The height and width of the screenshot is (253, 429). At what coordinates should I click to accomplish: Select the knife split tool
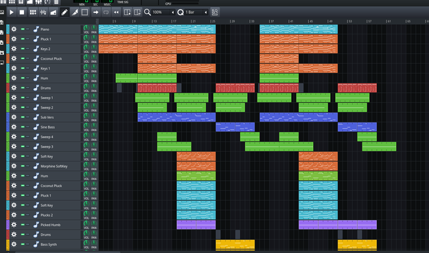click(x=74, y=12)
